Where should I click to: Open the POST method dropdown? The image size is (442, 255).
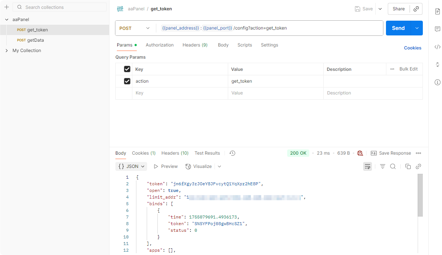[x=135, y=28]
